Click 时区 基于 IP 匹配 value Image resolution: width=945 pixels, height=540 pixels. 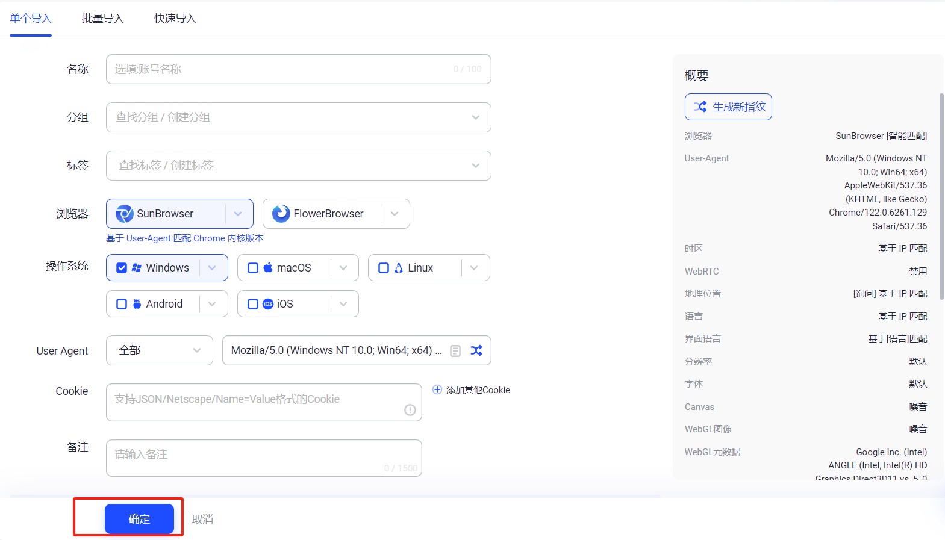click(903, 249)
